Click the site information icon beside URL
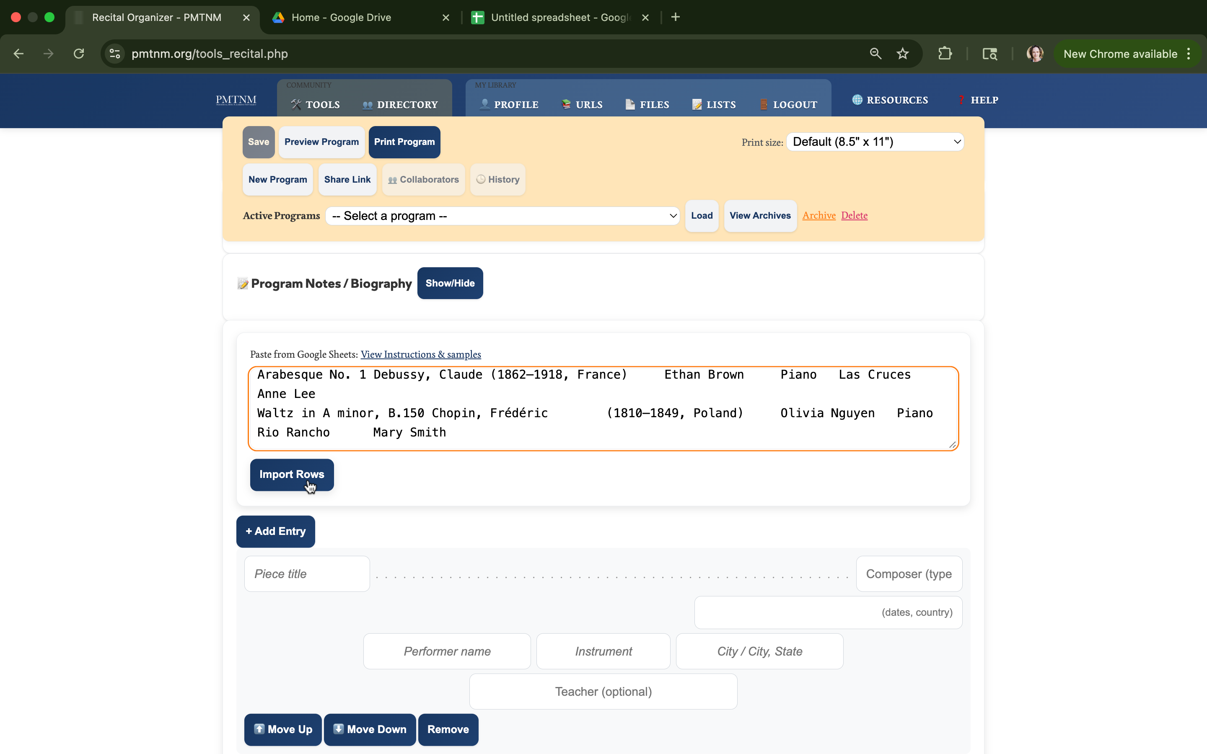Viewport: 1207px width, 754px height. tap(115, 54)
